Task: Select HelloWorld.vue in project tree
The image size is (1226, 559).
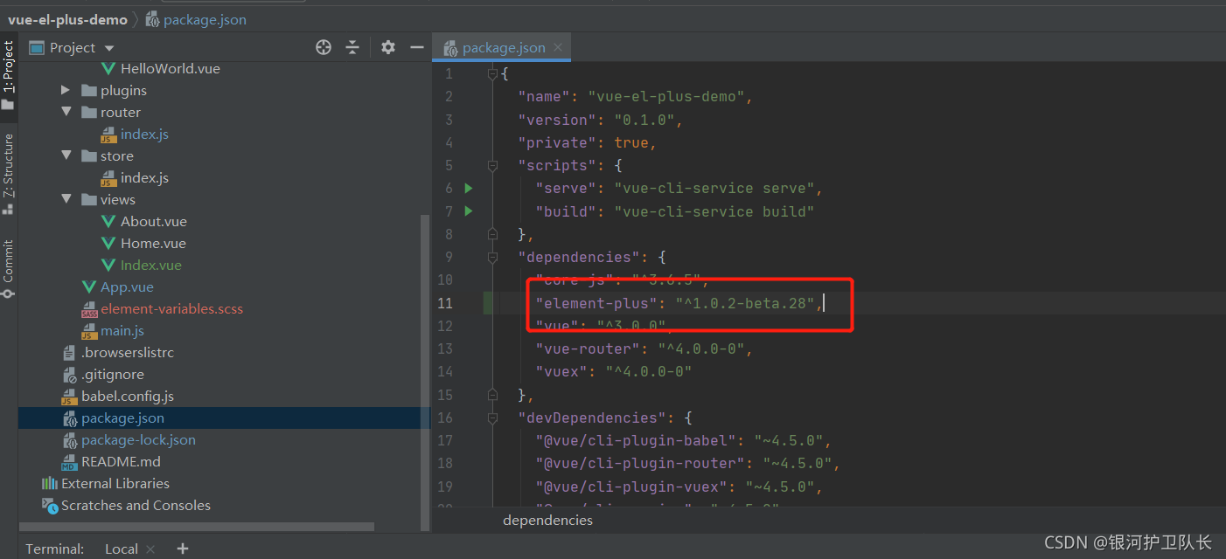Action: [x=170, y=68]
